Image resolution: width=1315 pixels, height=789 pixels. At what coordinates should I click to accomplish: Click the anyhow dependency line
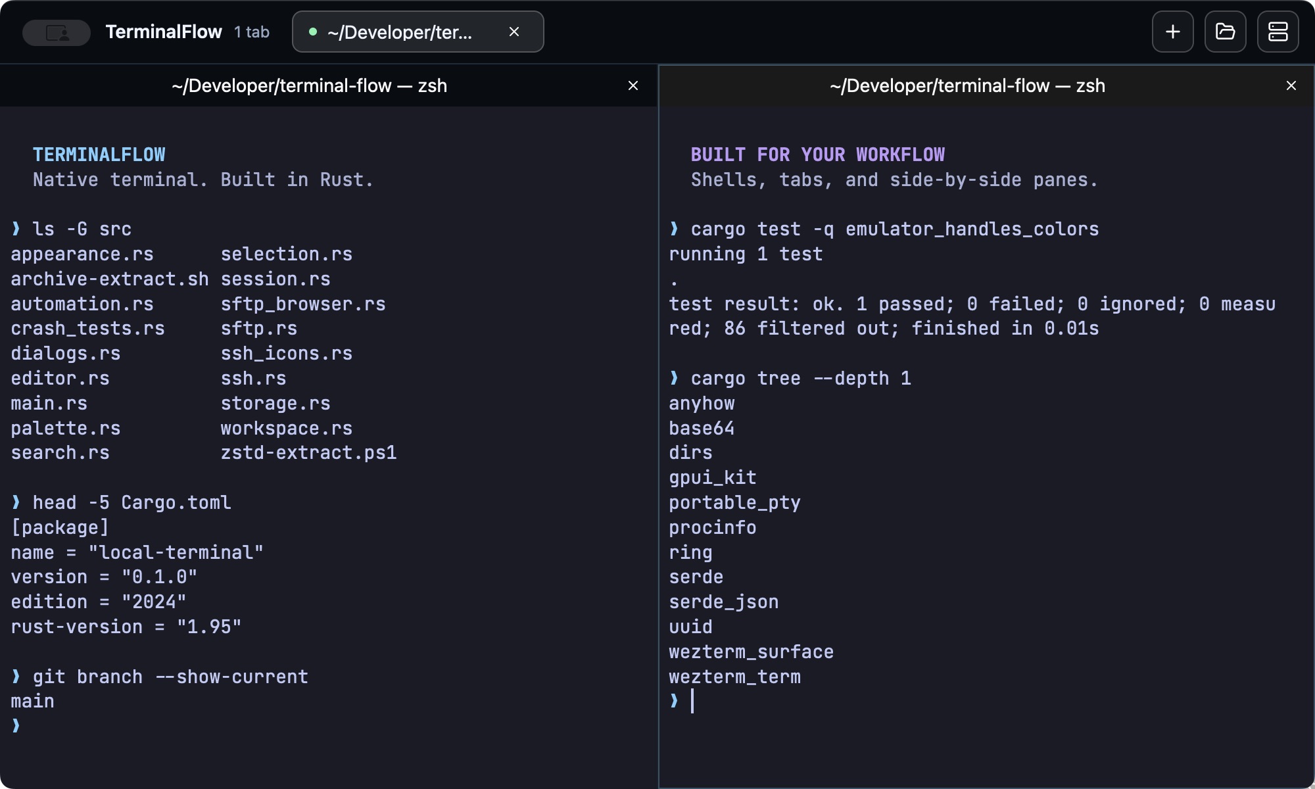pyautogui.click(x=702, y=403)
